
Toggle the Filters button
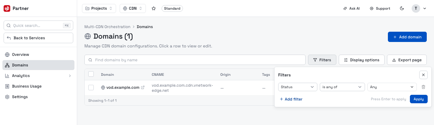[322, 60]
